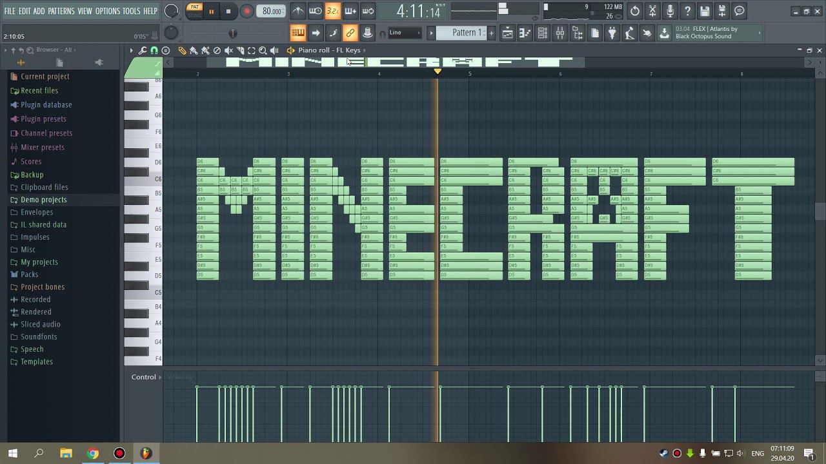
Task: Open the ADD menu
Action: click(39, 11)
